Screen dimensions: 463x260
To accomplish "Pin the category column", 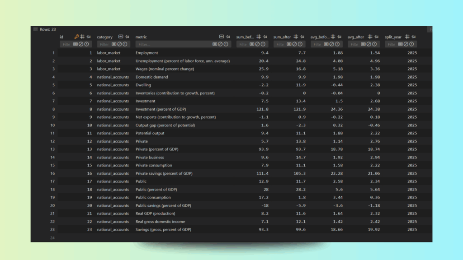I will (127, 37).
